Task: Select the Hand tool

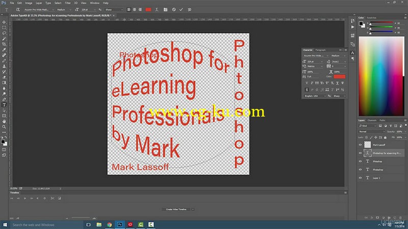Action: [4, 122]
